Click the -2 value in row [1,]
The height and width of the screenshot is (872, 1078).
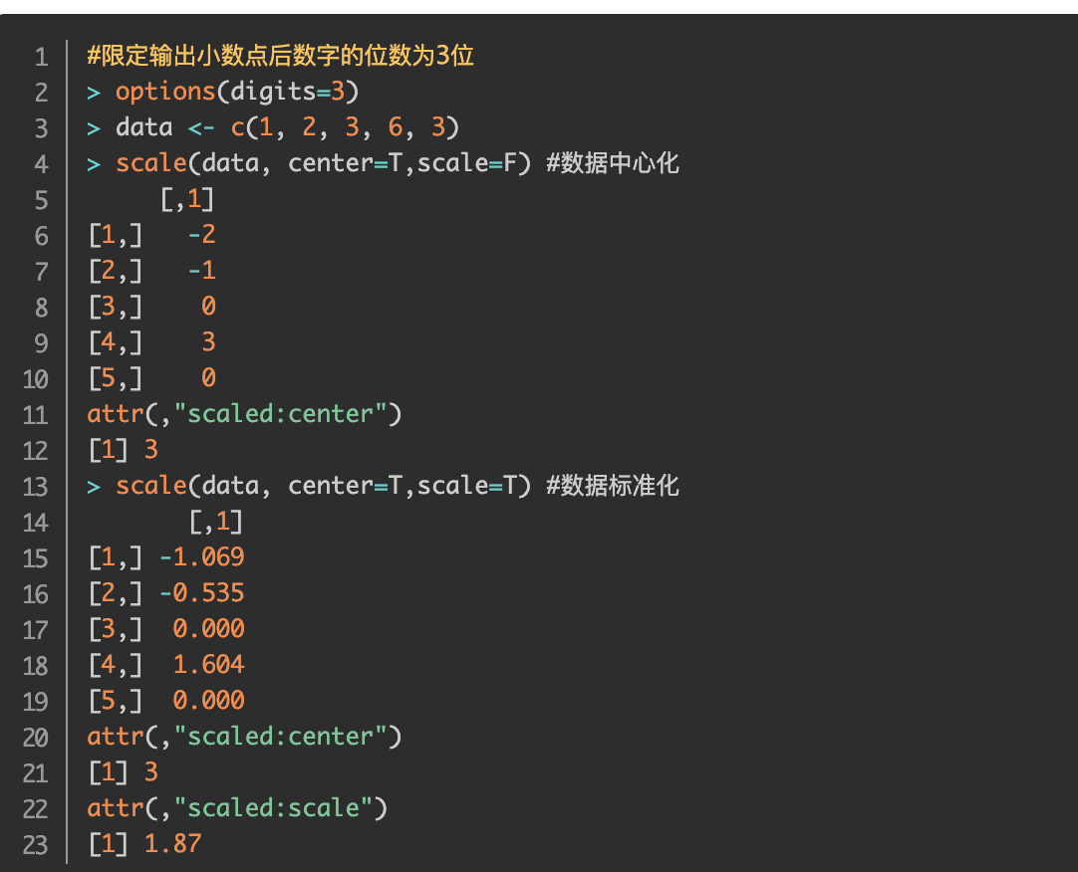pyautogui.click(x=202, y=235)
